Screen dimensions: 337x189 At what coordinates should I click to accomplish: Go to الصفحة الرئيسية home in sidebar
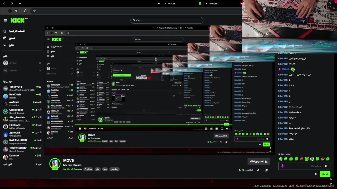(x=14, y=31)
